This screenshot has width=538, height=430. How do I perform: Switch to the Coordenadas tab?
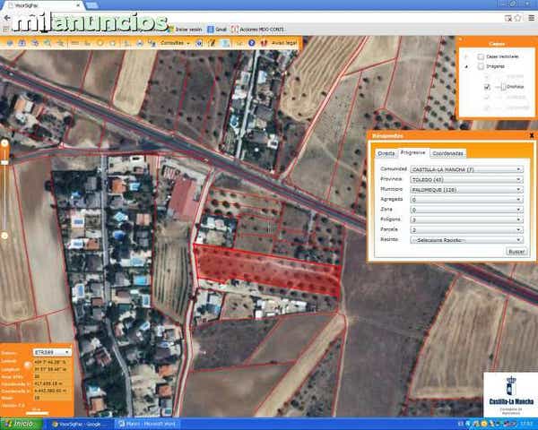(449, 153)
